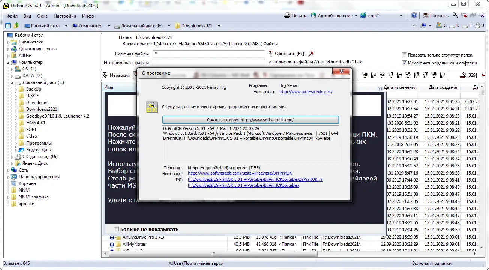Check the 'Больше не показывать' checkbox
Viewport: 489px width, 270px height.
117,229
